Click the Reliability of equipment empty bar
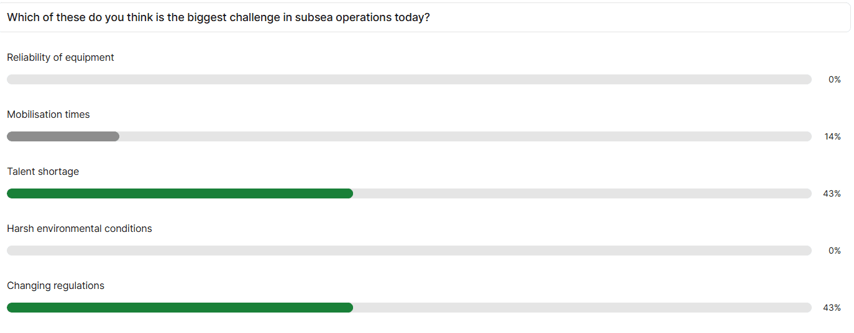This screenshot has height=333, width=854. pos(409,79)
